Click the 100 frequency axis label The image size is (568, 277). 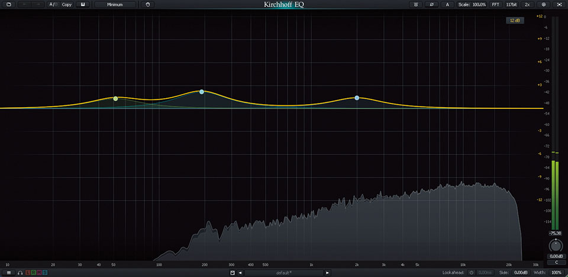point(159,265)
